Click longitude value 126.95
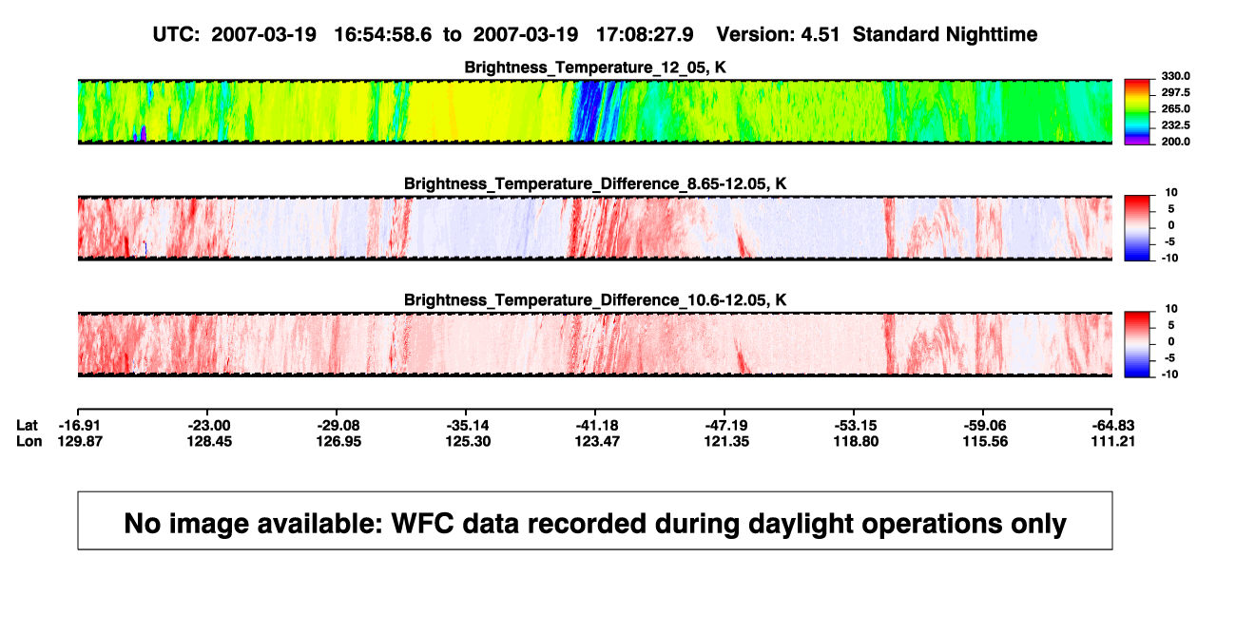 (x=338, y=441)
